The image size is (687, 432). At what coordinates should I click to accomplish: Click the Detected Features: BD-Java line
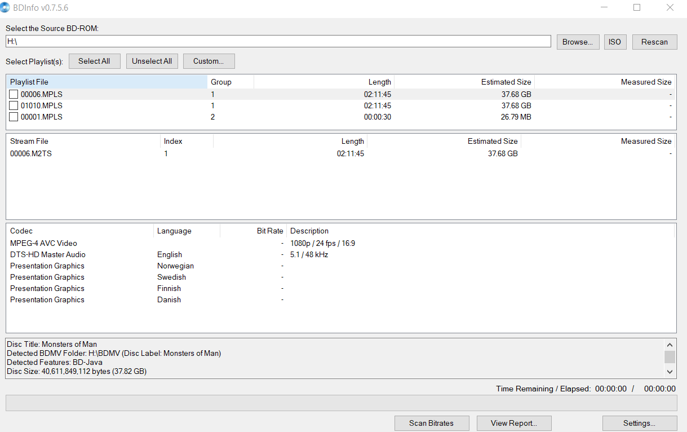[x=55, y=362]
